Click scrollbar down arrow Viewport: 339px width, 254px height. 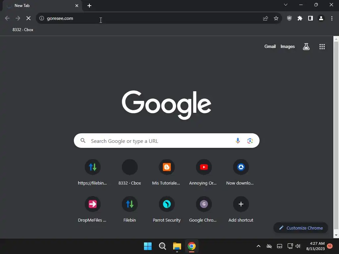click(x=336, y=235)
